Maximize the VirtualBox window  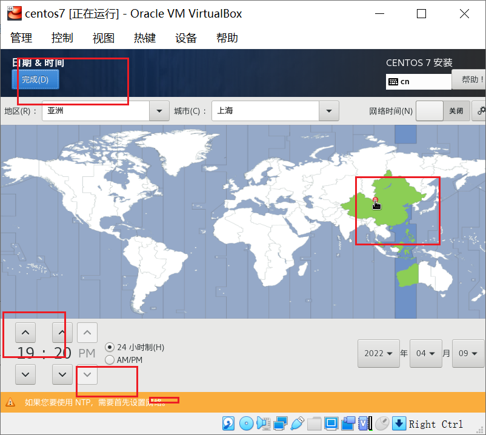(421, 14)
